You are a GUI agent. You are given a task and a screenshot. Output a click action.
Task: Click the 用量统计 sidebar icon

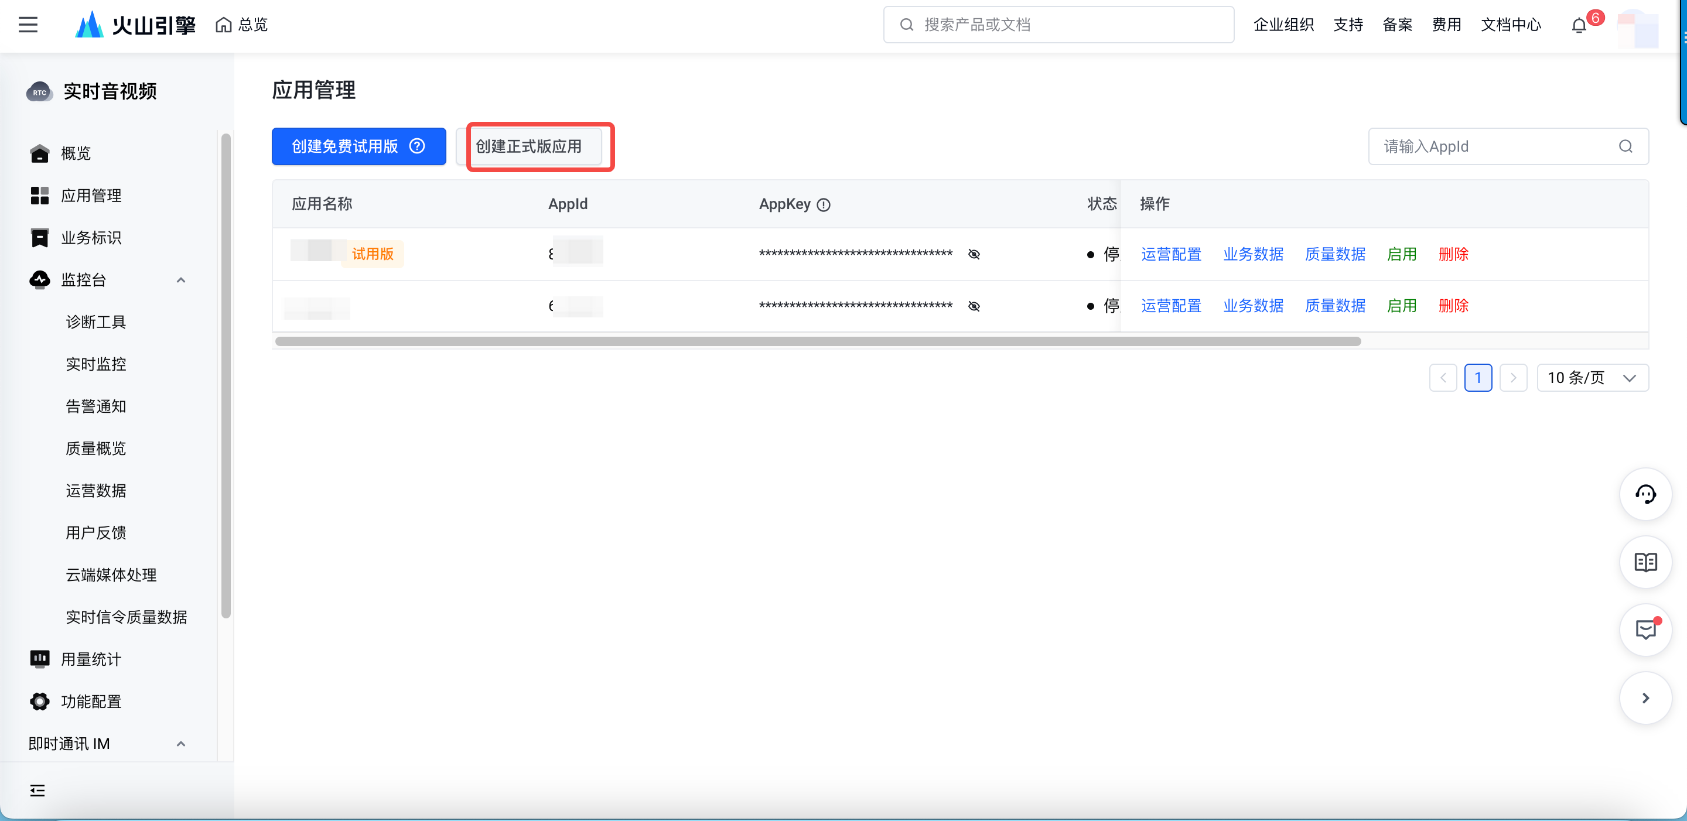[39, 659]
